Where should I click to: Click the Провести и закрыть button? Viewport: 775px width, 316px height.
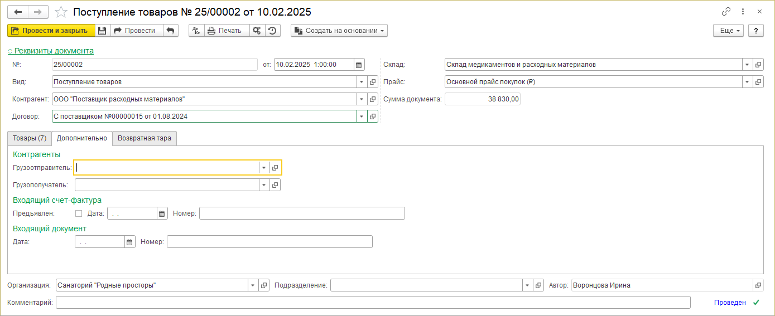[51, 31]
